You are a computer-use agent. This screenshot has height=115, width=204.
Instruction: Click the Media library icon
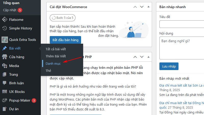5,66
